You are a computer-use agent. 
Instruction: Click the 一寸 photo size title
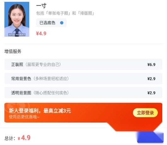pyautogui.click(x=41, y=6)
